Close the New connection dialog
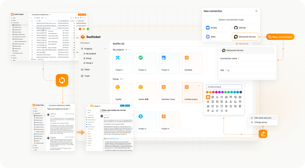This screenshot has height=168, width=305. click(256, 11)
